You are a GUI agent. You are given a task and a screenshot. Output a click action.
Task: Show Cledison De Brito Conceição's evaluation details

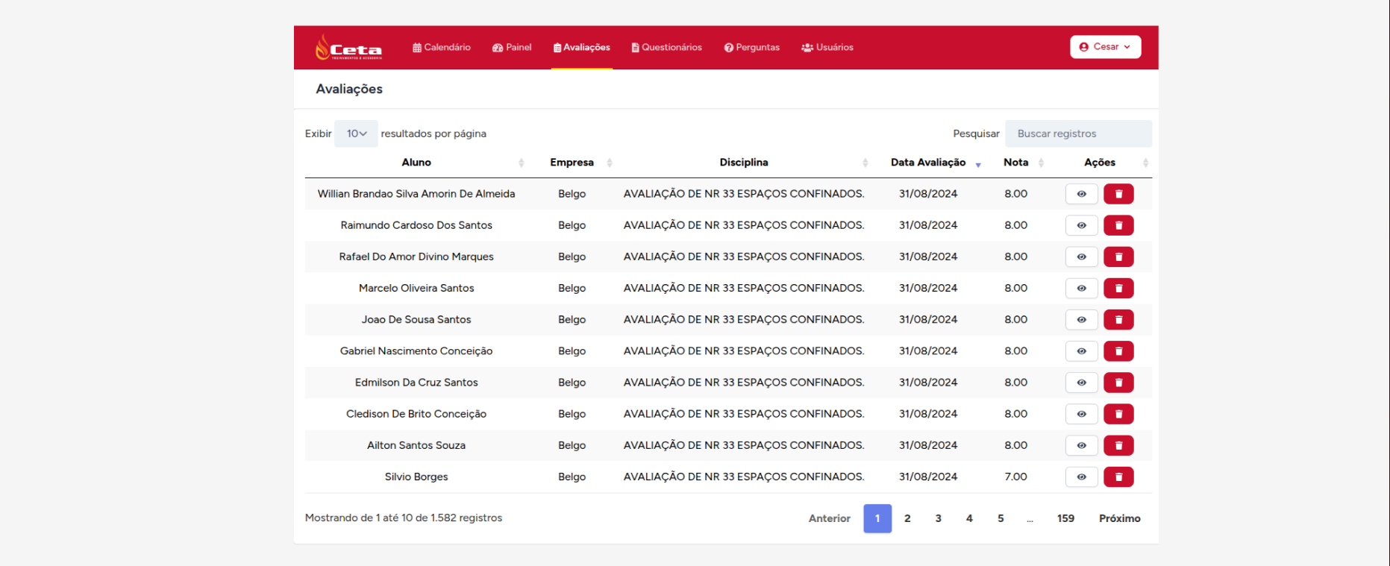[x=1081, y=414]
